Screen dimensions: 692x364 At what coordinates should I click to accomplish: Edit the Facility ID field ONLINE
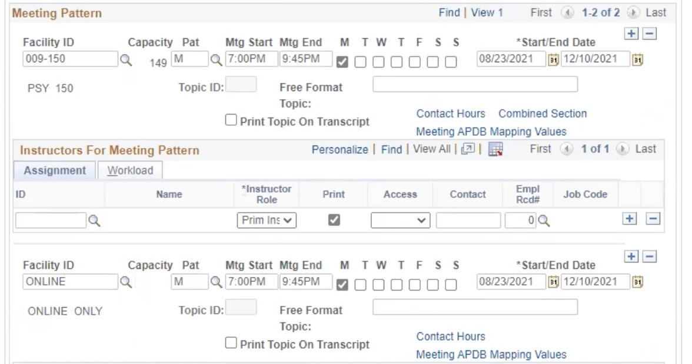(70, 282)
